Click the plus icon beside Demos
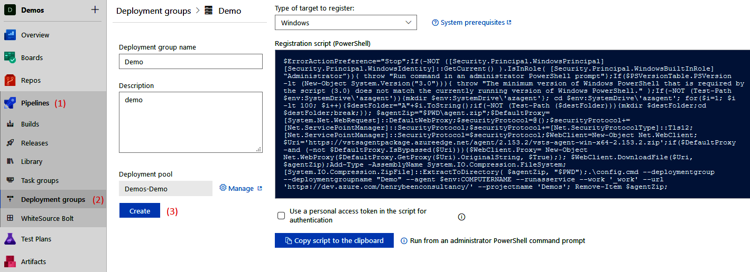750x272 pixels. pos(95,9)
